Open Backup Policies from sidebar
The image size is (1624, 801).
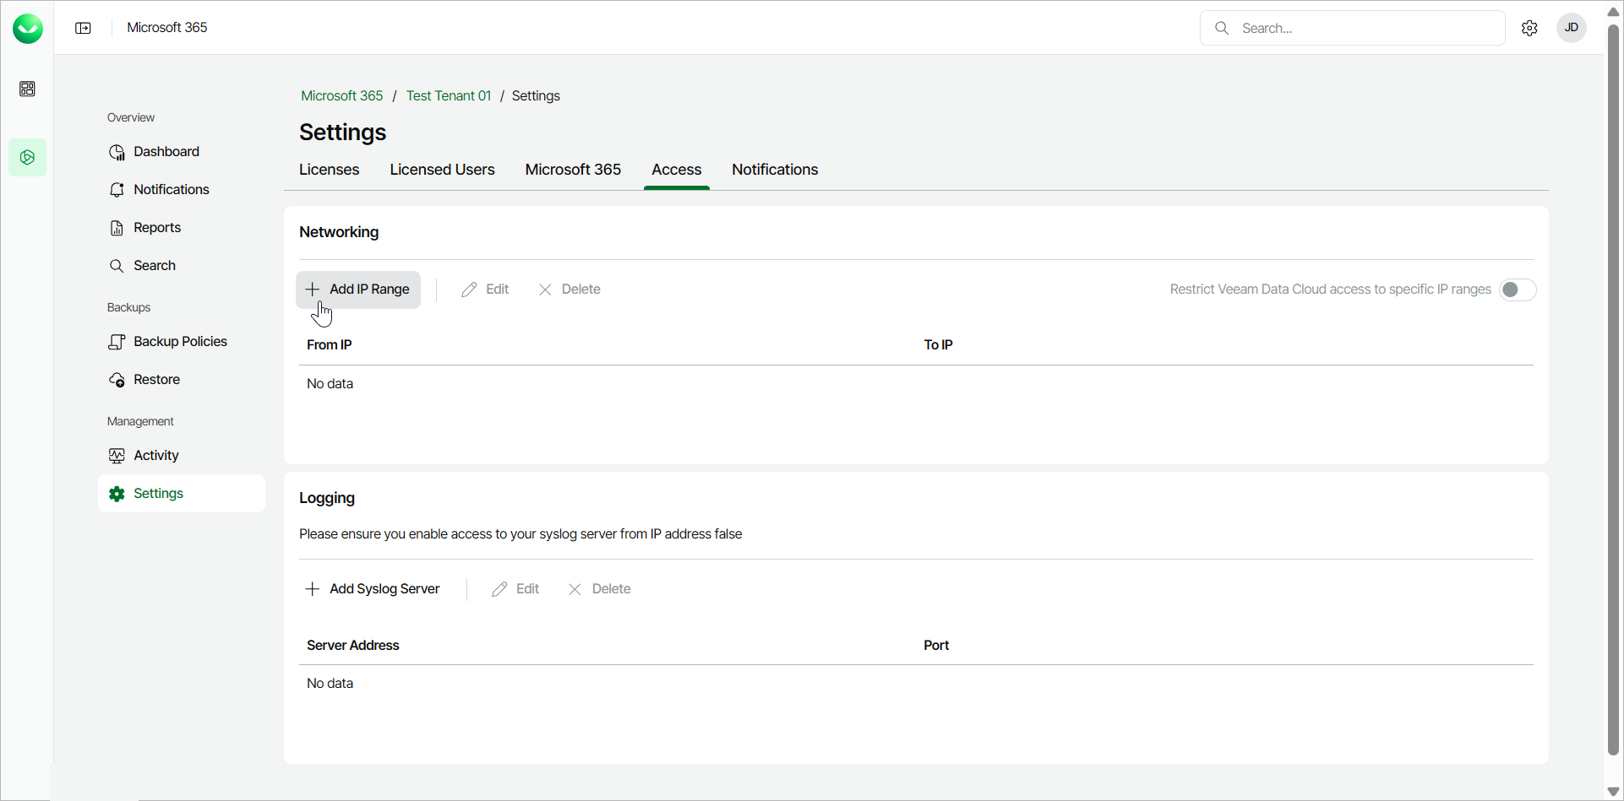coord(180,341)
